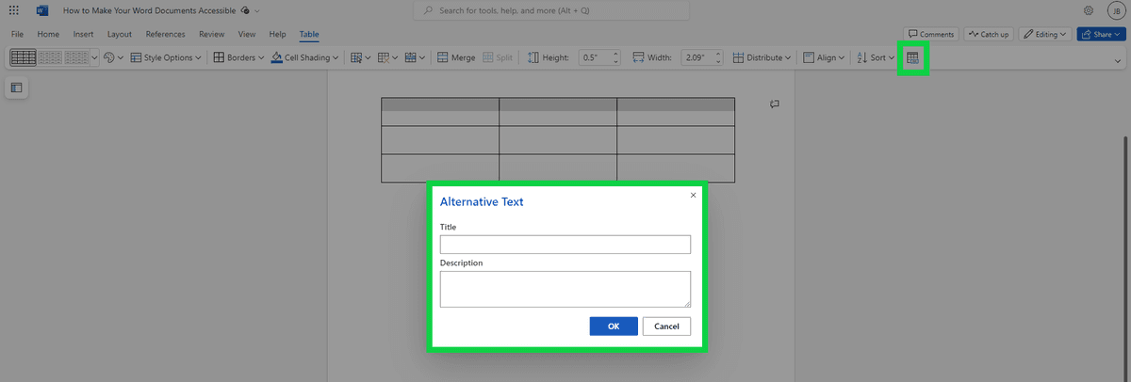Screen dimensions: 1131x382
Task: Open the Sort dropdown
Action: (876, 57)
